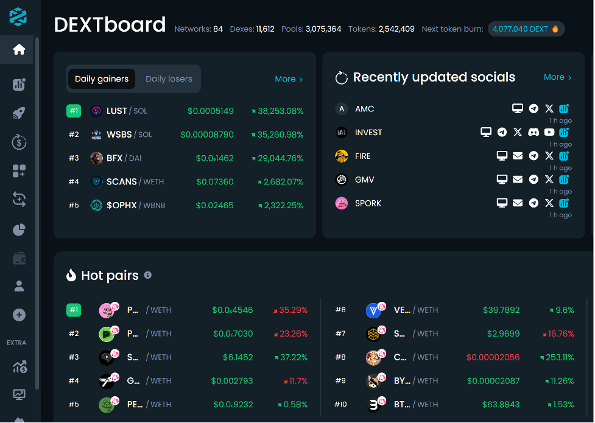Click the plus circle icon in sidebar

(19, 315)
